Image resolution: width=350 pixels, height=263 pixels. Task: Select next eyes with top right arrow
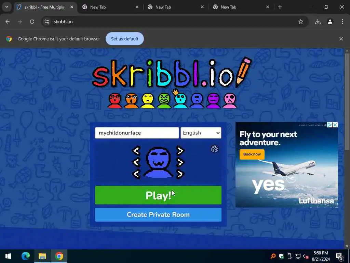pyautogui.click(x=180, y=151)
